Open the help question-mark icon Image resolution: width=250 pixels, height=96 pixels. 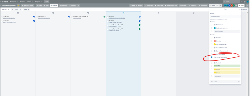(x=244, y=1)
